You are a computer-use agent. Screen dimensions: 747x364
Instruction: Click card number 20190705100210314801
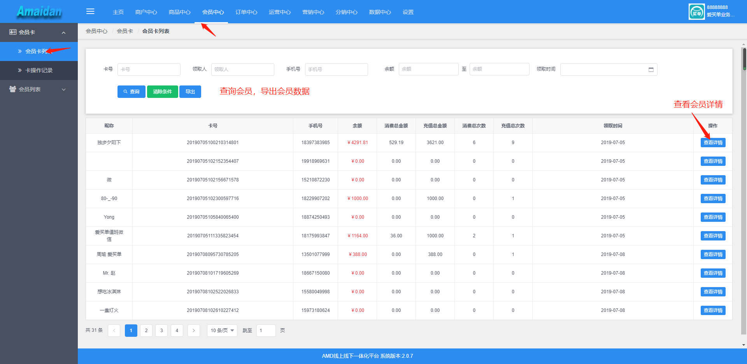213,143
